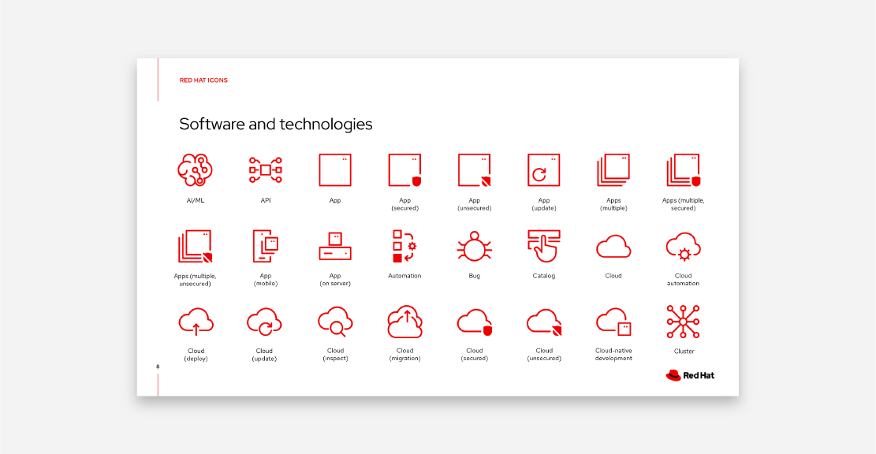Click the Apps (multiple) stacked icon
The image size is (876, 454).
[x=613, y=169]
